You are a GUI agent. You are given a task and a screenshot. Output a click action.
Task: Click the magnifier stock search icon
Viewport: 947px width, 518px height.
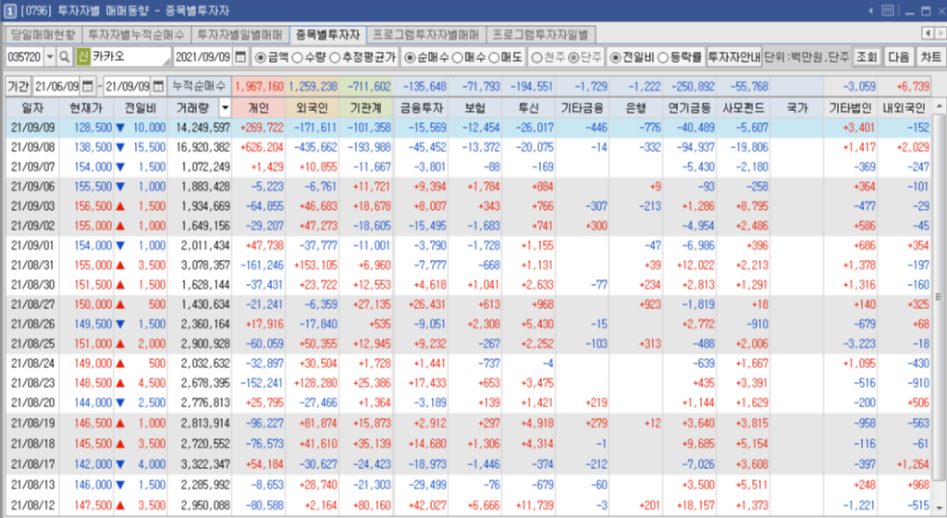[x=65, y=56]
